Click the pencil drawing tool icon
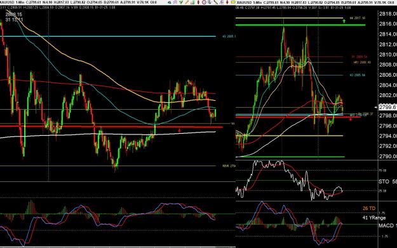Image resolution: width=397 pixels, height=248 pixels. click(187, 3)
